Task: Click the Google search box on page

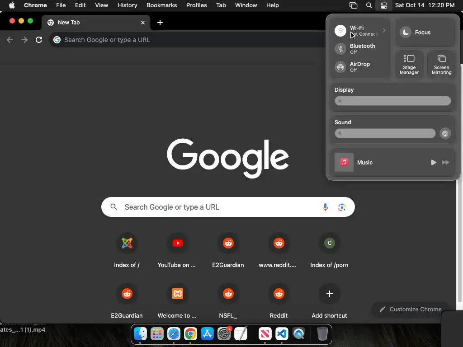Action: click(x=228, y=207)
